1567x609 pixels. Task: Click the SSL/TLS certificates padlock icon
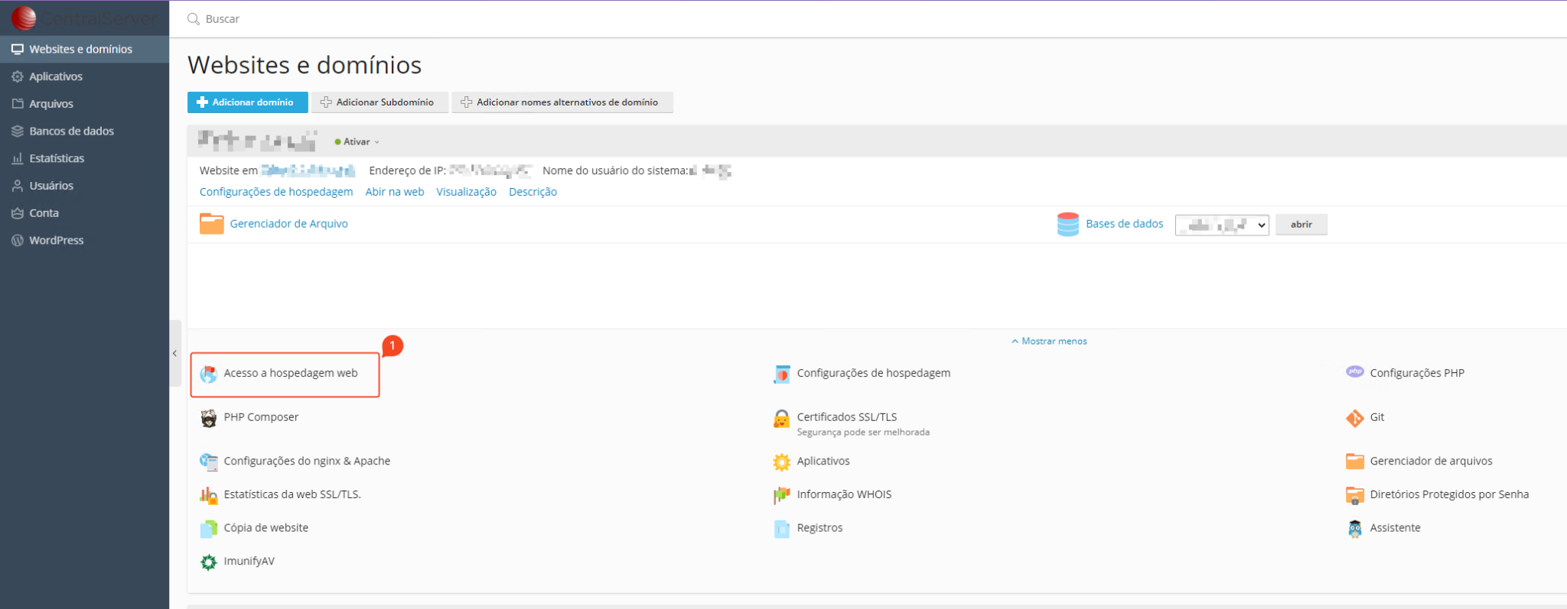pyautogui.click(x=781, y=419)
